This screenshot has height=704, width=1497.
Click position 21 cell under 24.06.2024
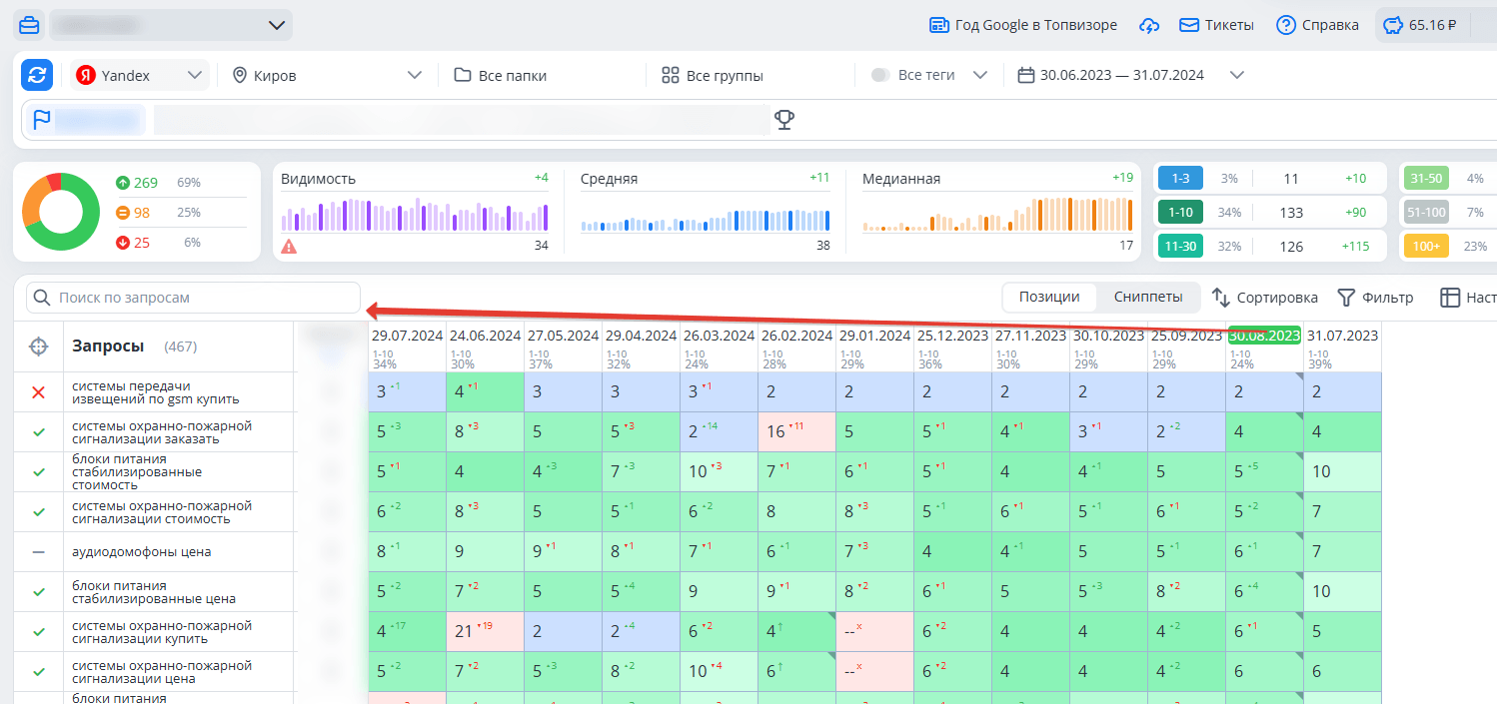point(485,632)
